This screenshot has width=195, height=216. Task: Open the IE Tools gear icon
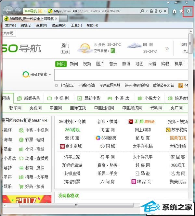[188, 11]
